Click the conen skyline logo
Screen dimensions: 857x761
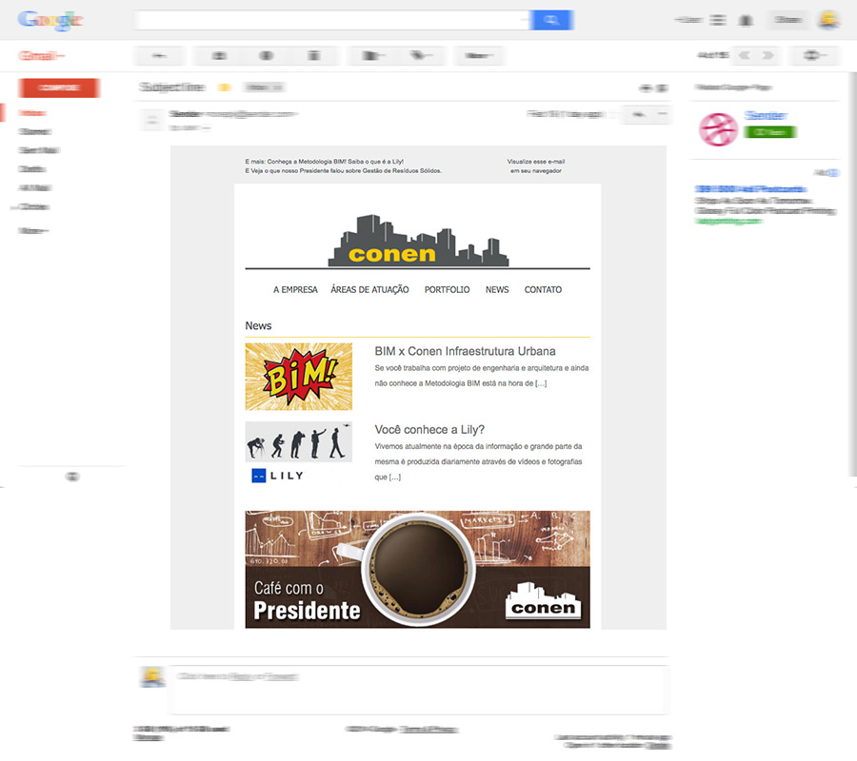(418, 241)
